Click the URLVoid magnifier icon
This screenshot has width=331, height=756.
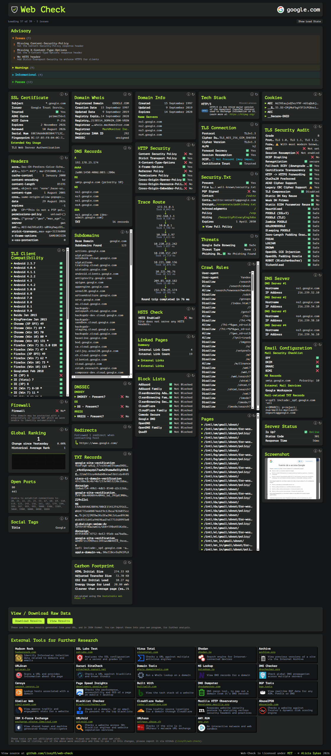[x=80, y=728]
